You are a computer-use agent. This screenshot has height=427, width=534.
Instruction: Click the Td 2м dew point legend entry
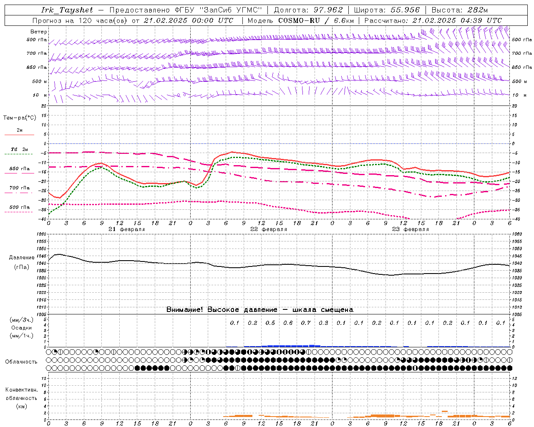19,149
